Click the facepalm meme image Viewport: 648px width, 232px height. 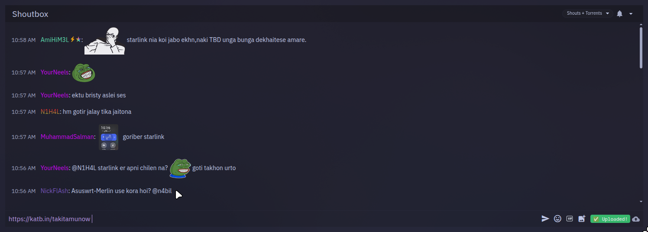(x=104, y=40)
